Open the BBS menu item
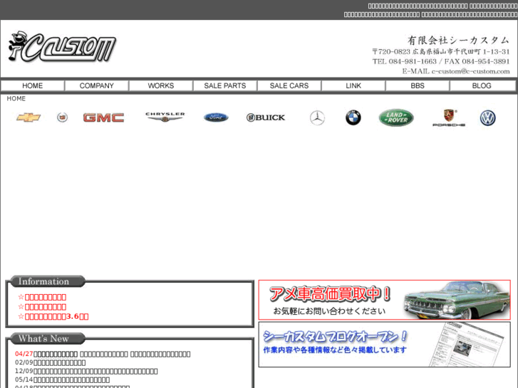This screenshot has width=518, height=388. [418, 86]
